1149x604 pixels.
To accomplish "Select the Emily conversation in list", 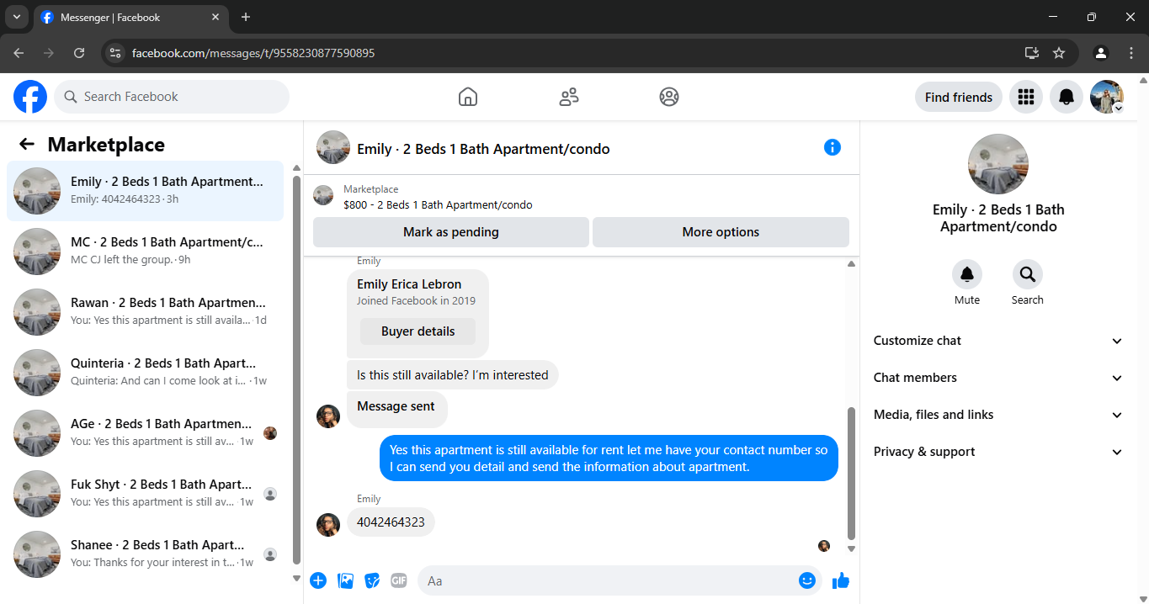I will point(145,191).
